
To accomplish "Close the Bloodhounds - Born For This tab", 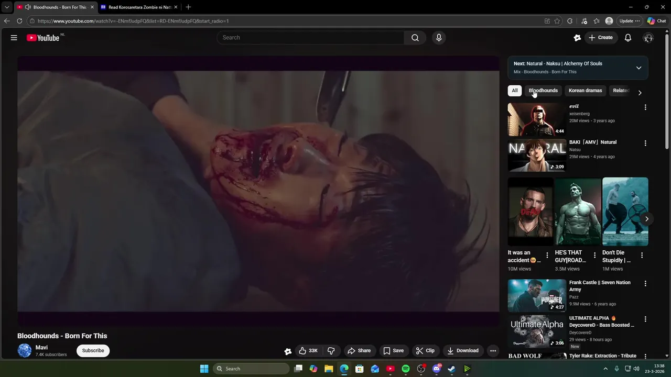I will click(92, 7).
